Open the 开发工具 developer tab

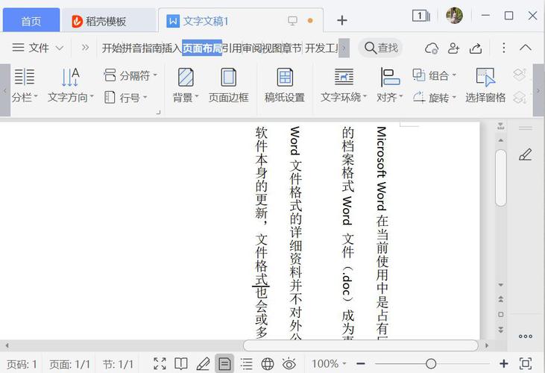click(321, 48)
